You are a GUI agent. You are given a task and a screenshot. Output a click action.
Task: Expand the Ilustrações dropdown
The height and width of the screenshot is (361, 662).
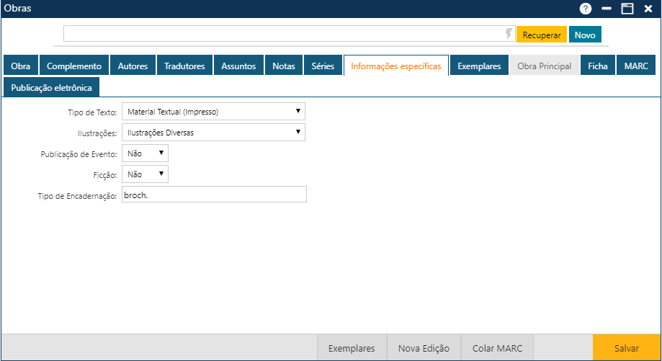pos(213,133)
